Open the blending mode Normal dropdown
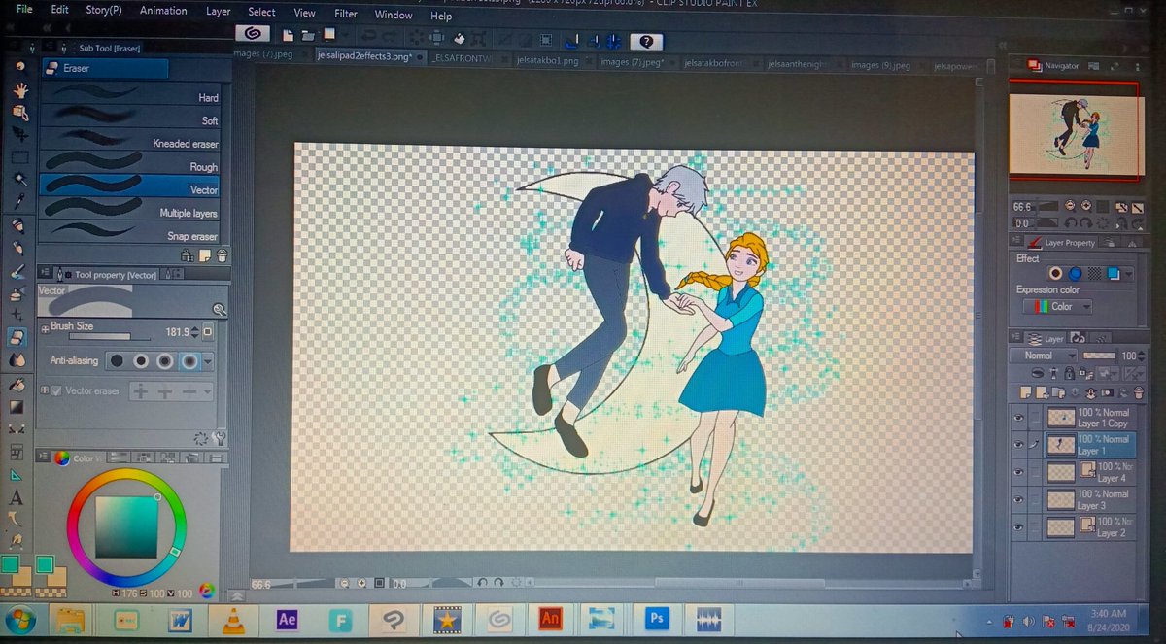1166x644 pixels. click(x=1045, y=356)
